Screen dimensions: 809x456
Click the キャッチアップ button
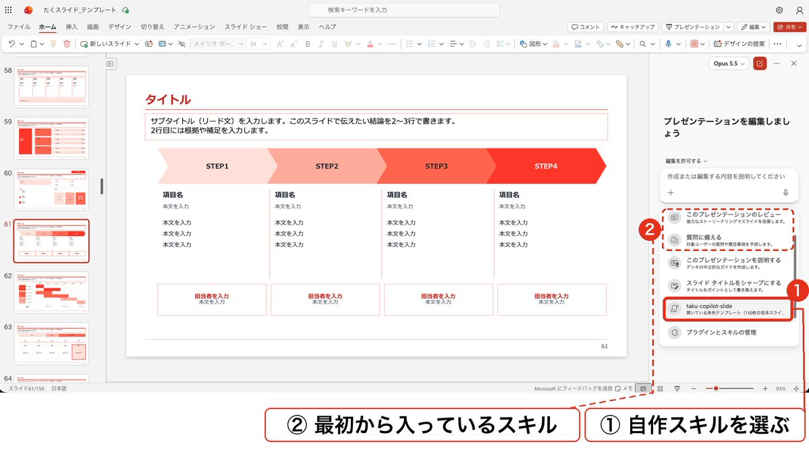click(632, 27)
